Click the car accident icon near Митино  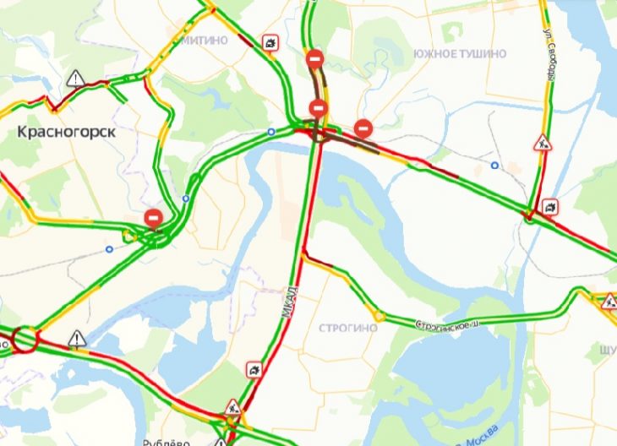(270, 42)
